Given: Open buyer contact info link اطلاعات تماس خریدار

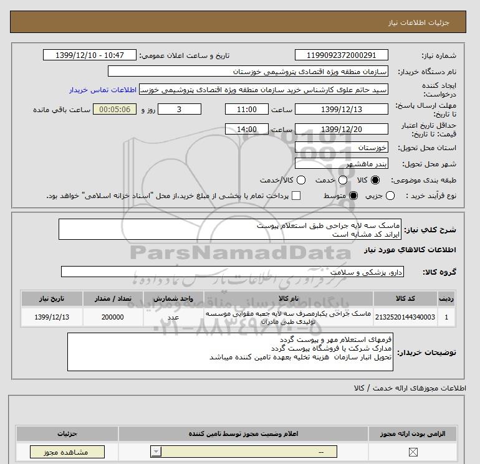Looking at the screenshot, I should tap(103, 90).
